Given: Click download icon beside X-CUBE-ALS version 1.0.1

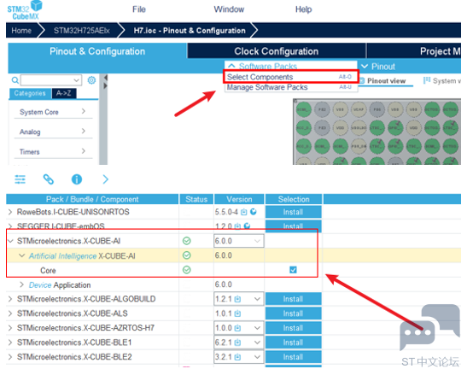Looking at the screenshot, I should [237, 313].
